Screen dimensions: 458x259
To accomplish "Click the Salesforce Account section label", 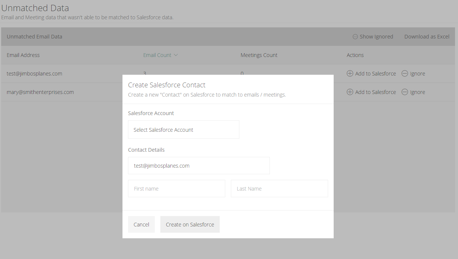I will 151,113.
